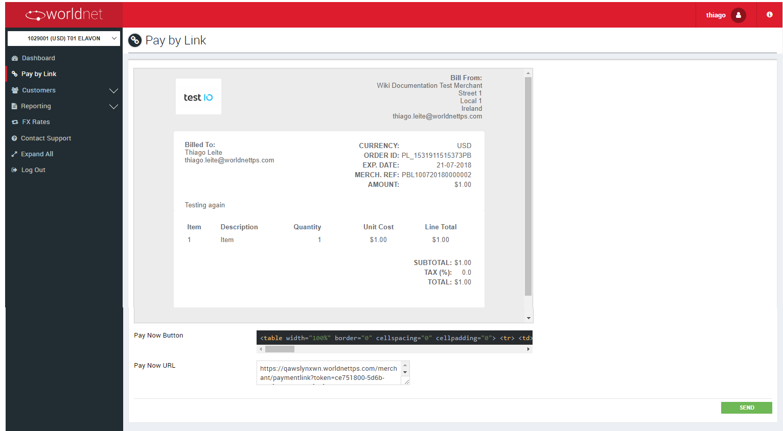The image size is (783, 431).
Task: Click the test IO merchant logo
Action: tap(198, 97)
